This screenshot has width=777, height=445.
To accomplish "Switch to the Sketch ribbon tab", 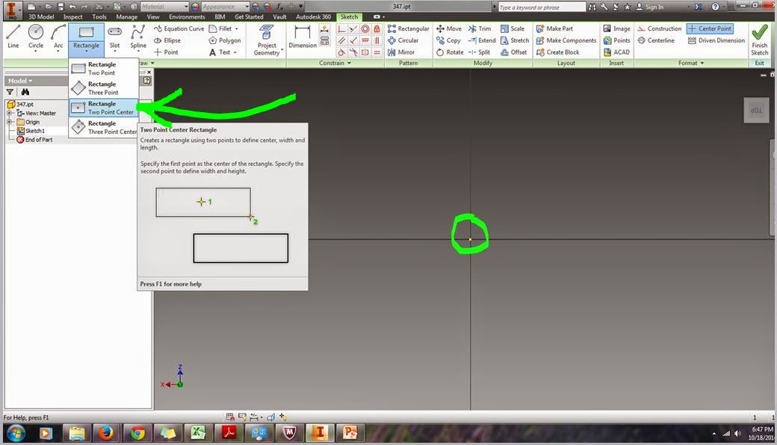I will coord(349,17).
